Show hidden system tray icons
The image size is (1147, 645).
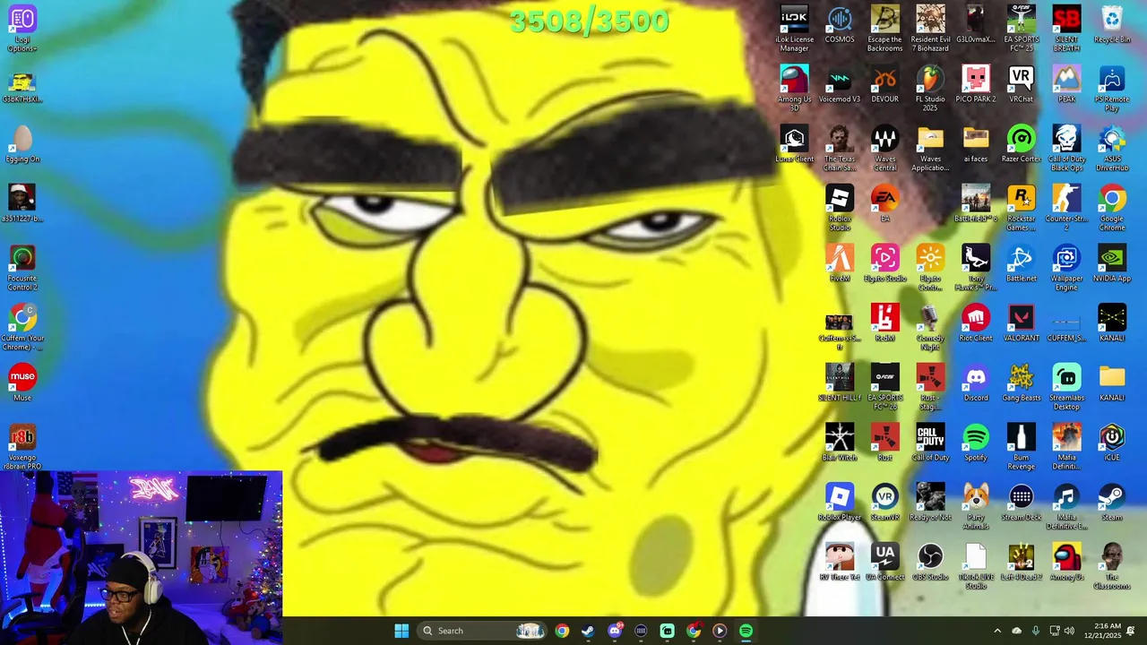(997, 631)
